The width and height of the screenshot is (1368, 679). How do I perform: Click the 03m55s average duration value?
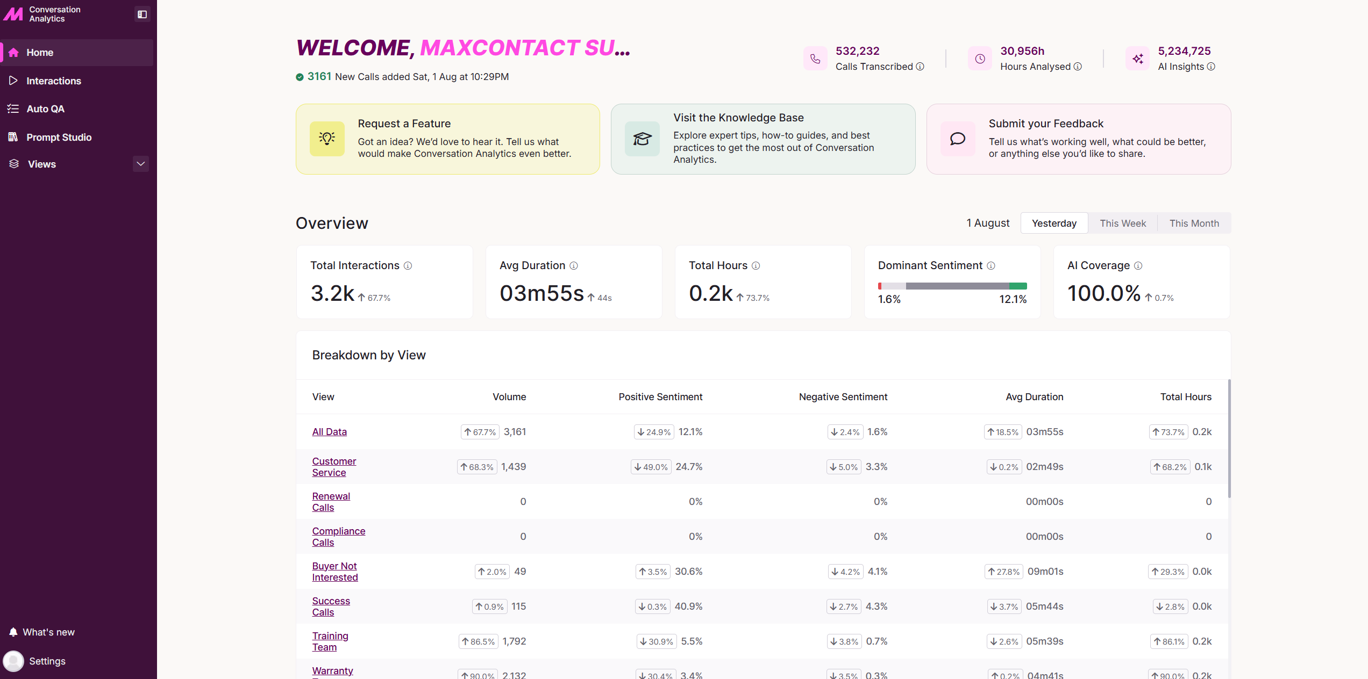[541, 293]
